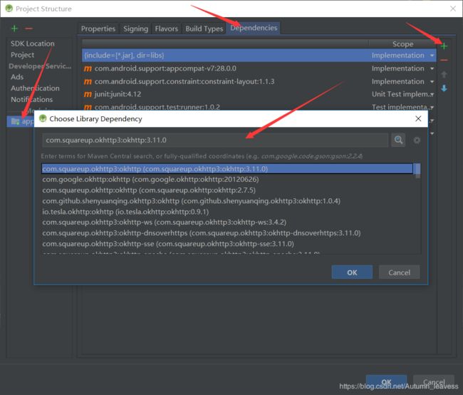Select com.squareup.okhttp3:okhttp 3.11.0 result
Viewport: 463px width, 395px height.
tap(227, 169)
